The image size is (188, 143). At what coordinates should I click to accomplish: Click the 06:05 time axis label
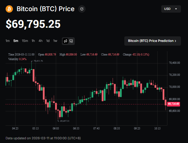coord(56,128)
